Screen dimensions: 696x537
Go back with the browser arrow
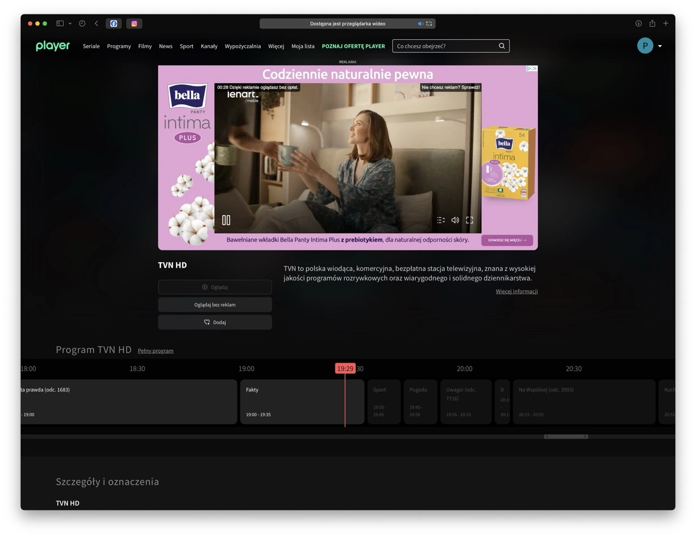click(96, 23)
